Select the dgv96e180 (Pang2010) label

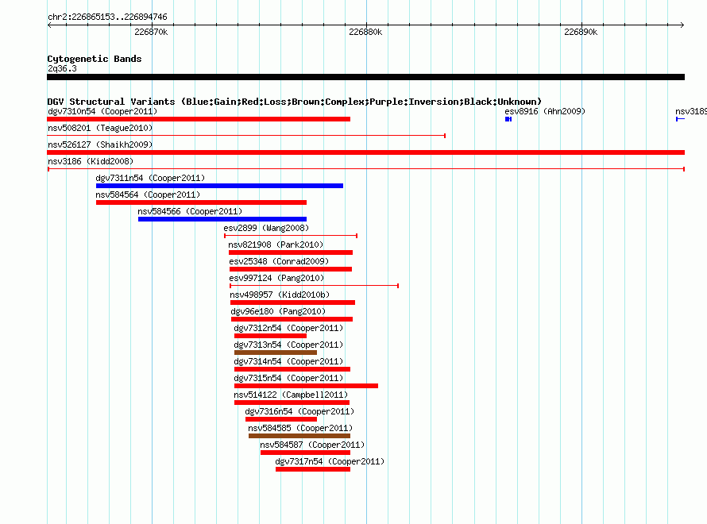click(x=278, y=311)
